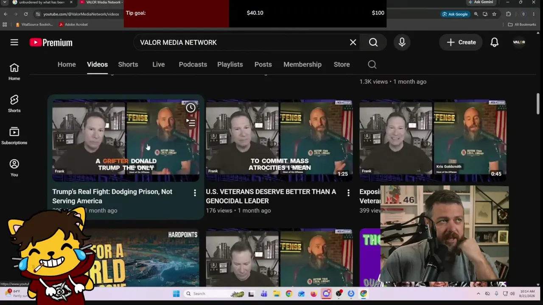Open the browser extensions puzzle icon
This screenshot has width=543, height=305.
click(x=509, y=14)
